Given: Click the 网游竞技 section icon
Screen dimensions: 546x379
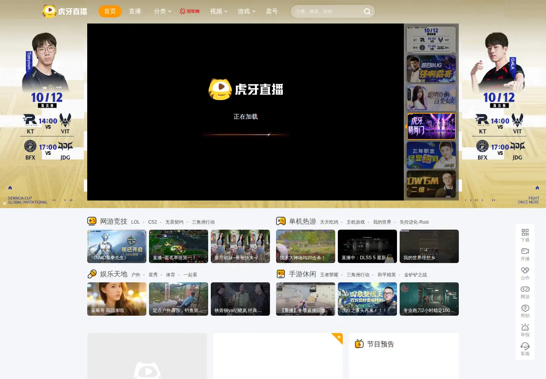Looking at the screenshot, I should [92, 221].
